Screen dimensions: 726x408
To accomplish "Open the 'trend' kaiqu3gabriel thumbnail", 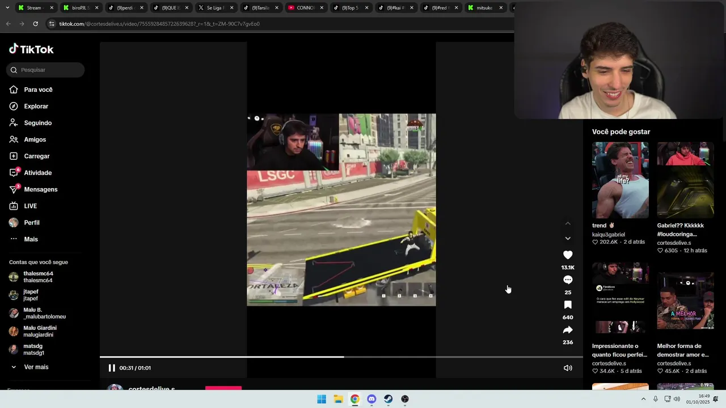I will [x=621, y=180].
